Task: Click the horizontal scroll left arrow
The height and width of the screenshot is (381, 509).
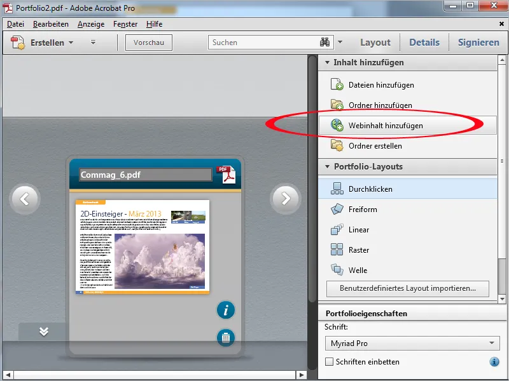Action: [x=8, y=375]
